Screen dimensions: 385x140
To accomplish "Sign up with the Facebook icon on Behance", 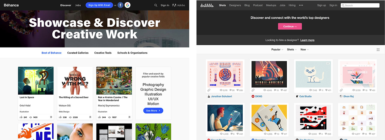I will click(x=120, y=5).
